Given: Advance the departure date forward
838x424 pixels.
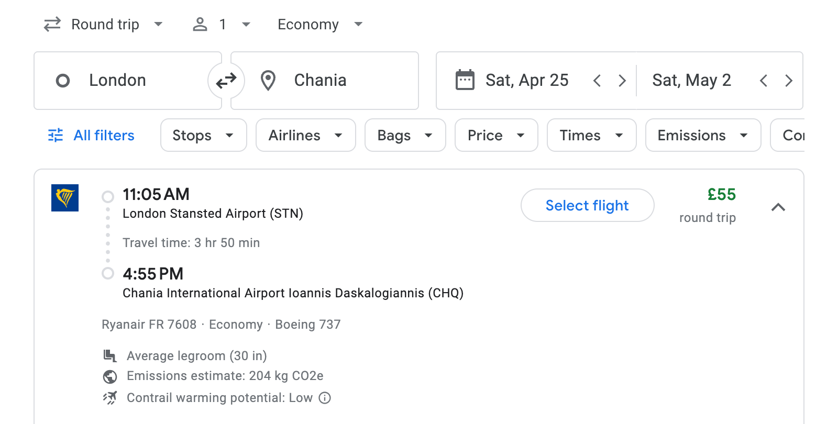Looking at the screenshot, I should tap(622, 80).
